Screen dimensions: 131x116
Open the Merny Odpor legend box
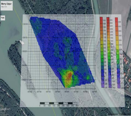click(7, 5)
